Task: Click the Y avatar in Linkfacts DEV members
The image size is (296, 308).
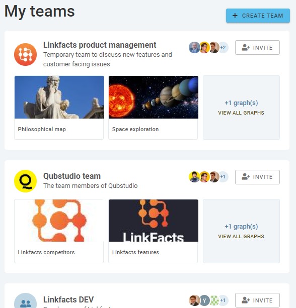Action: tap(204, 300)
